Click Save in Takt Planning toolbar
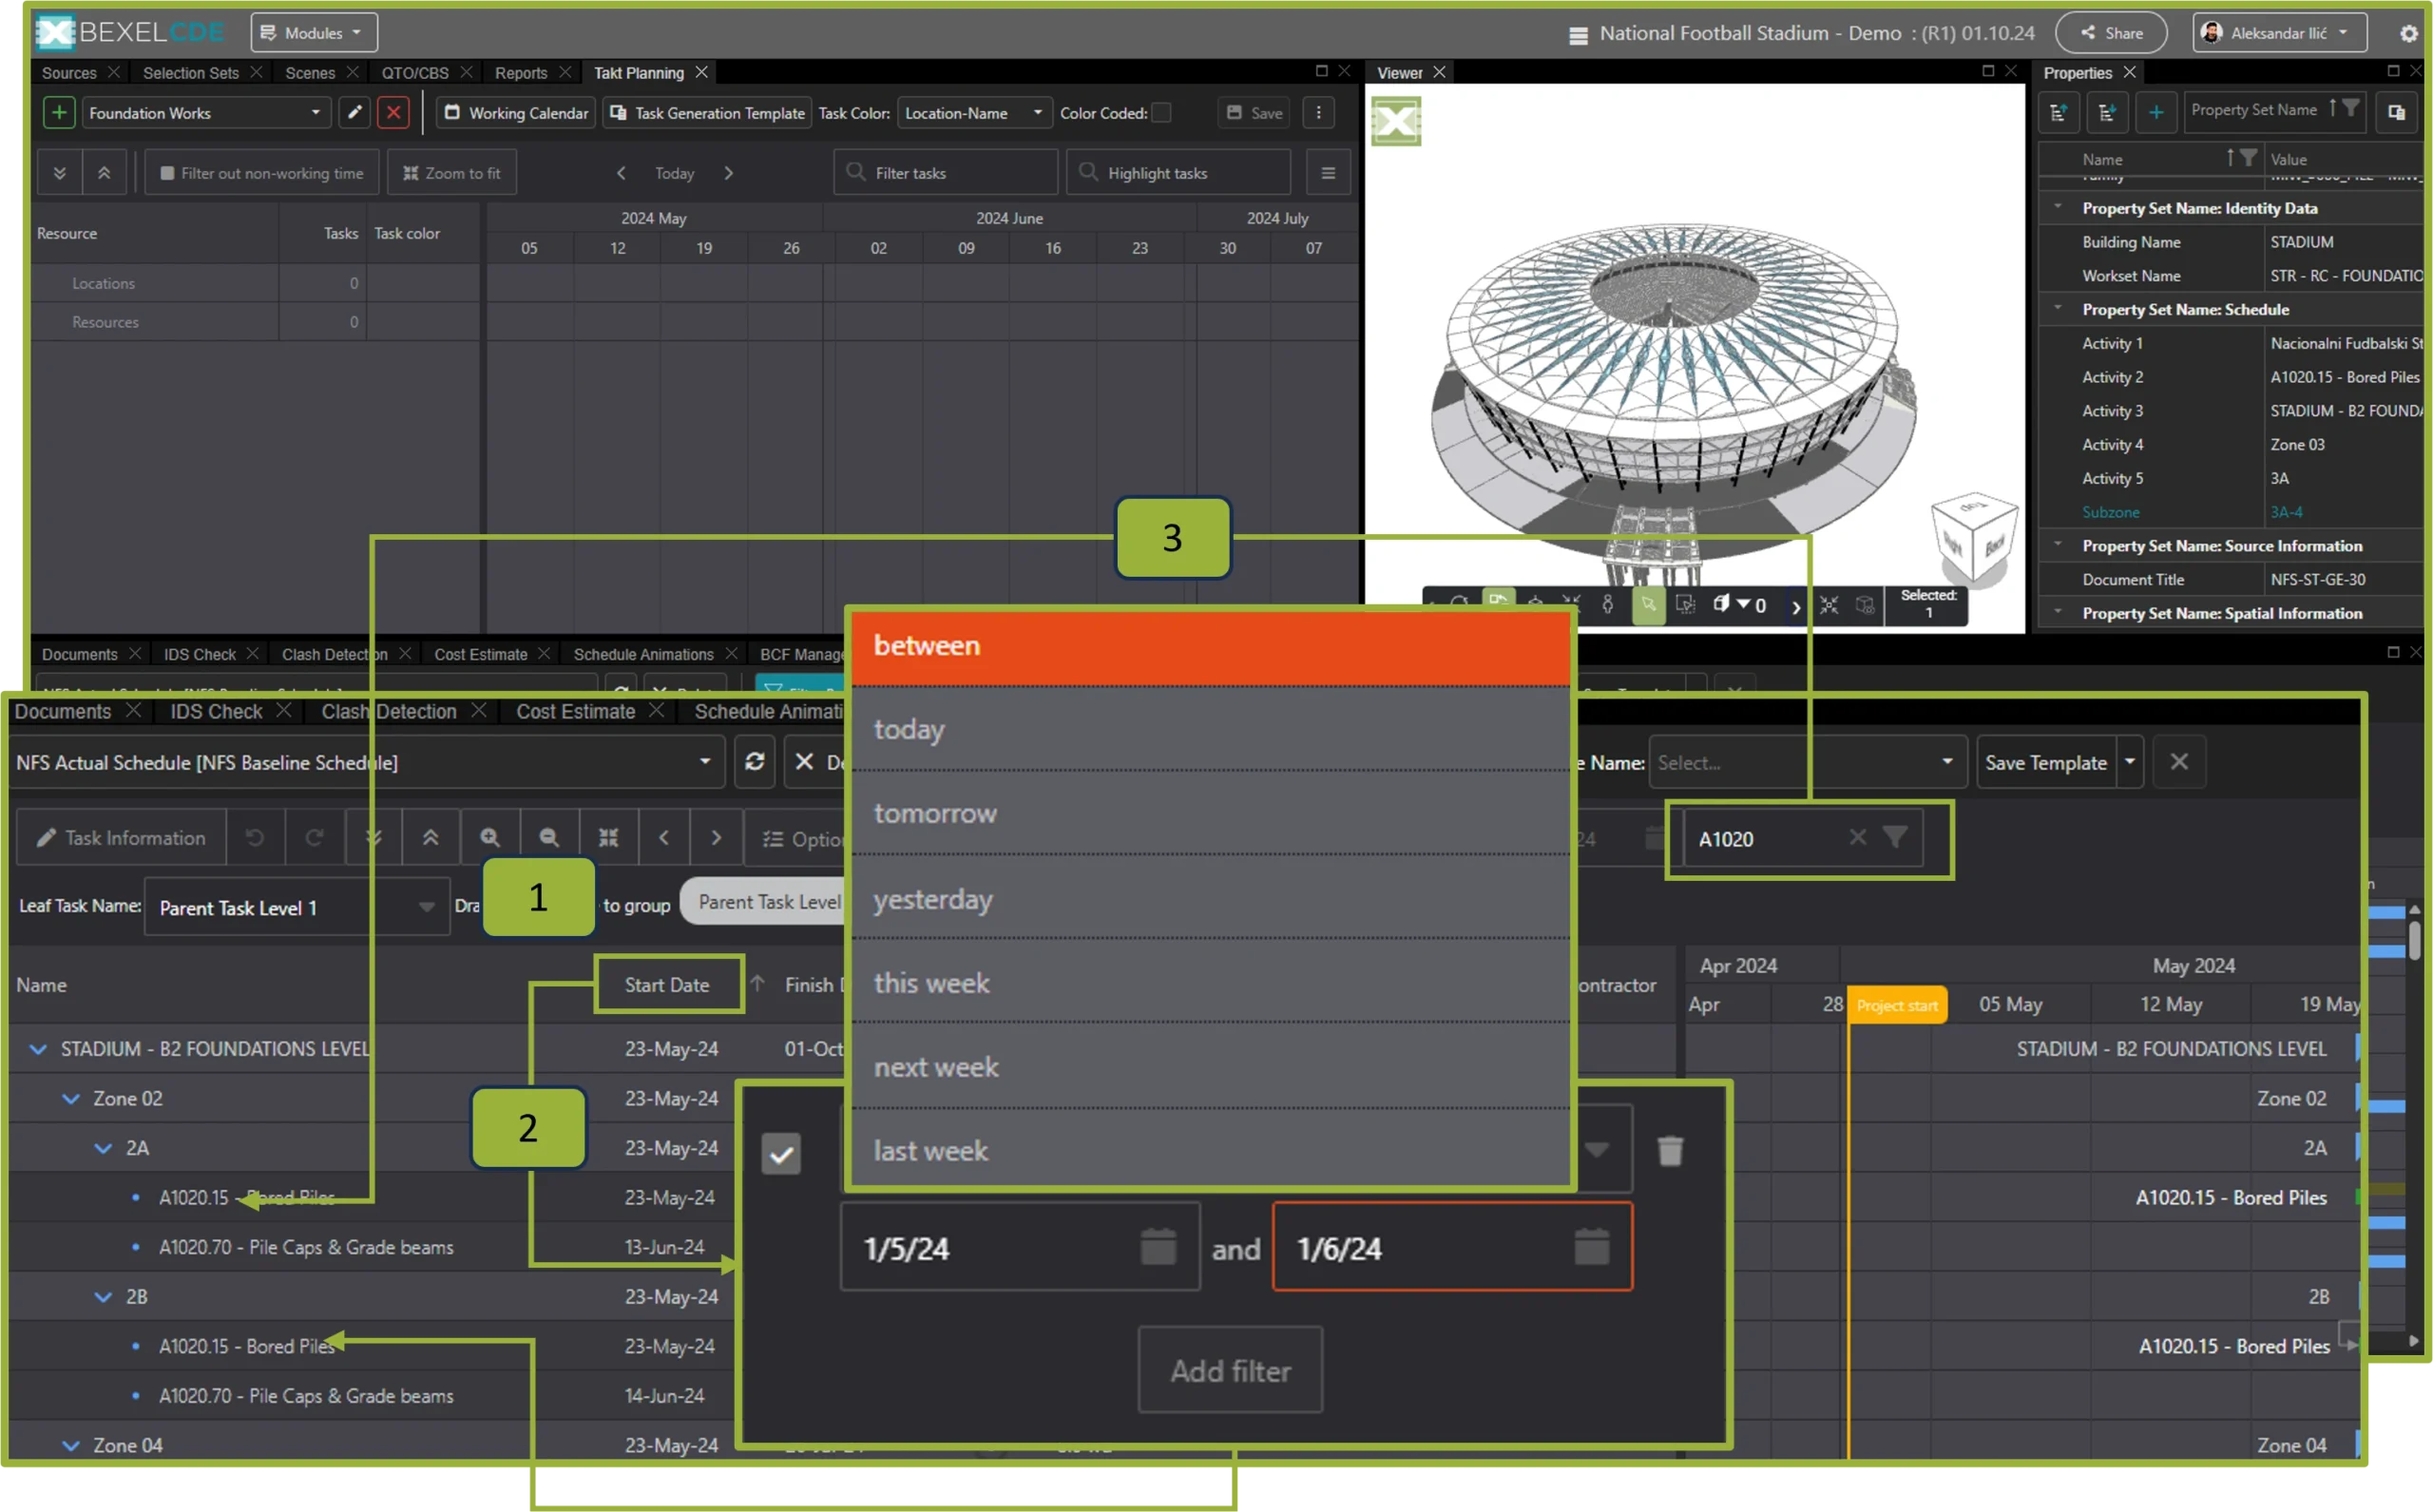This screenshot has height=1512, width=2433. [x=1255, y=113]
